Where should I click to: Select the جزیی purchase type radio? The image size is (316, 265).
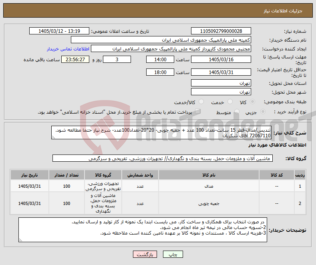point(263,112)
